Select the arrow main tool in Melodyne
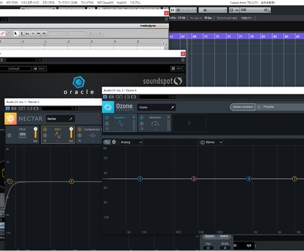304x251 pixels. point(16,34)
